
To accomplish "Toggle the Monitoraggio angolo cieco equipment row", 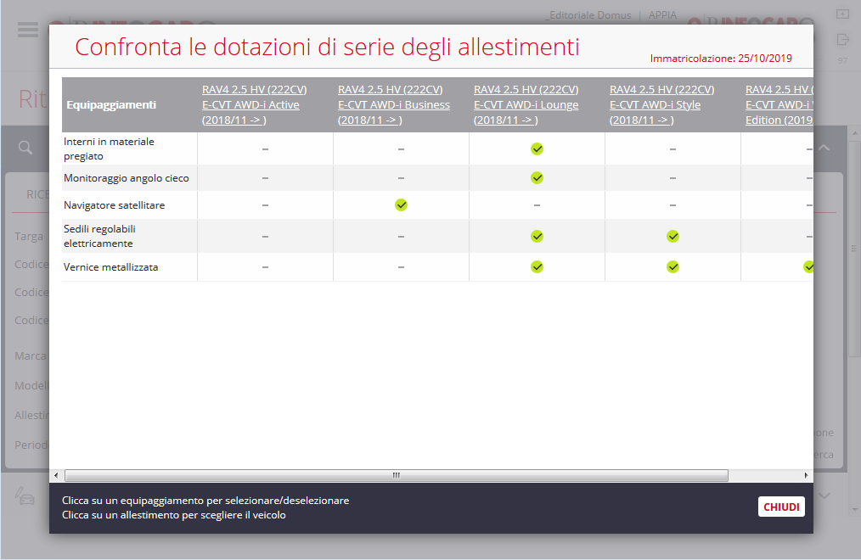I will pyautogui.click(x=126, y=178).
